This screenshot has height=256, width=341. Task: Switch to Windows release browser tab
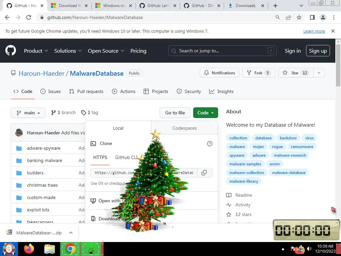114,6
